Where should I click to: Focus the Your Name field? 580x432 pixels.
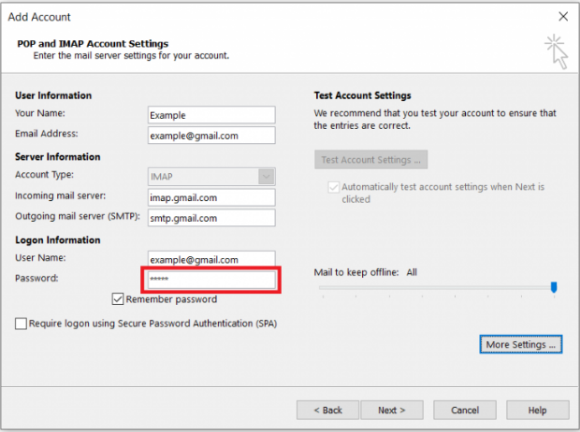211,115
